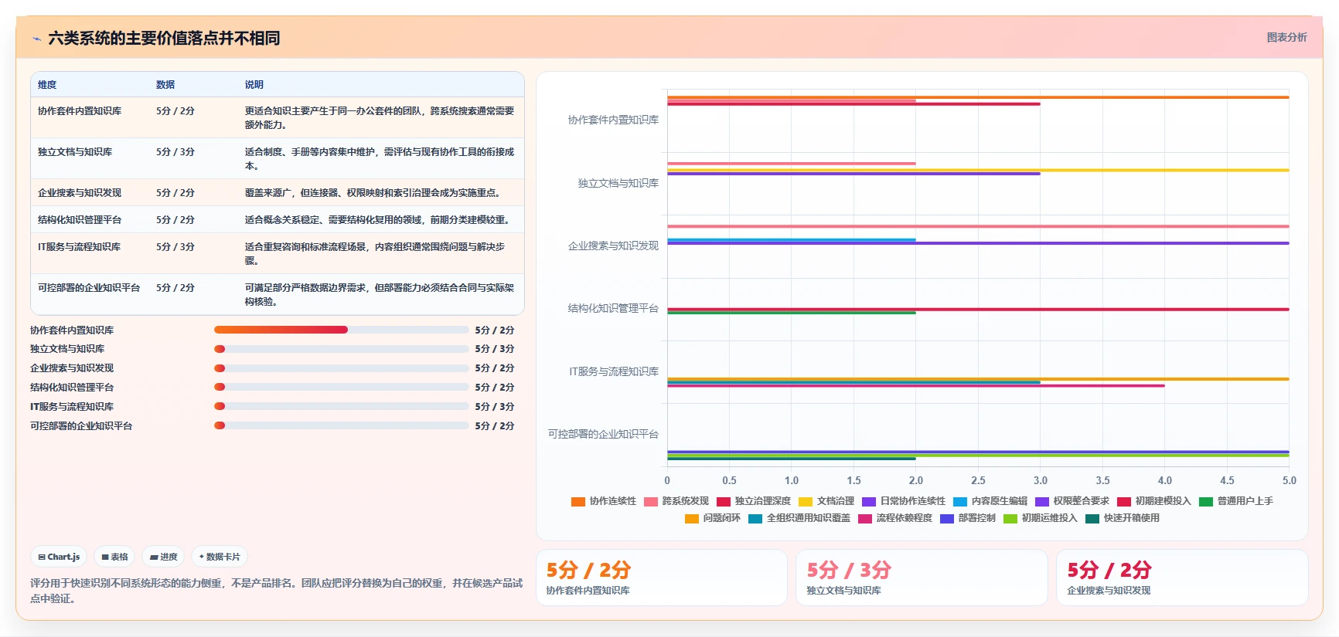Click the small icon before the header title

[x=36, y=39]
